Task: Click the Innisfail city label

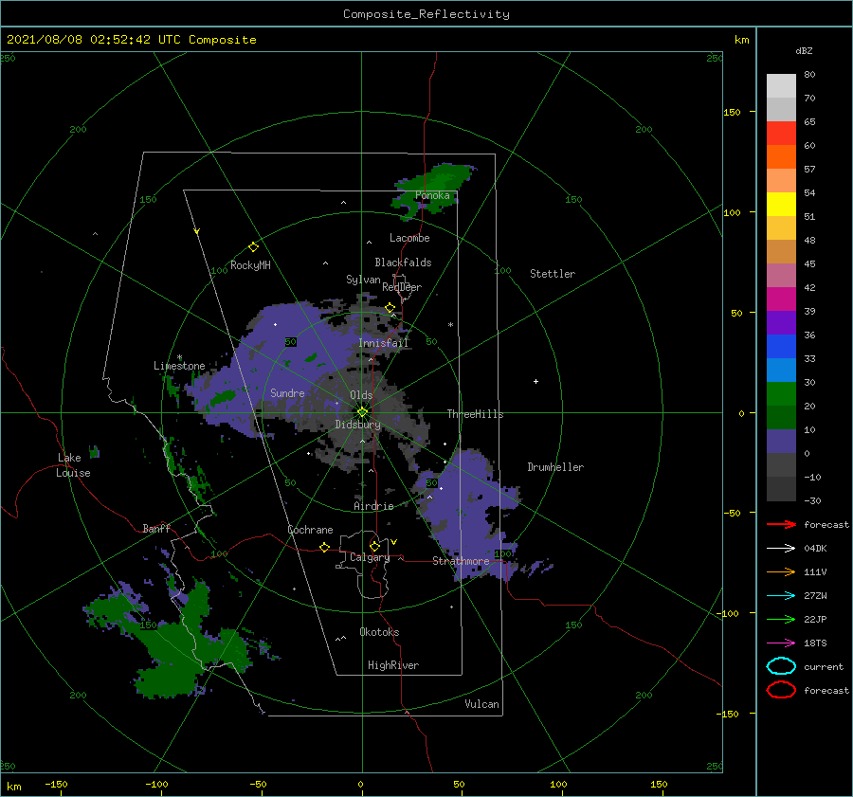Action: pos(383,343)
